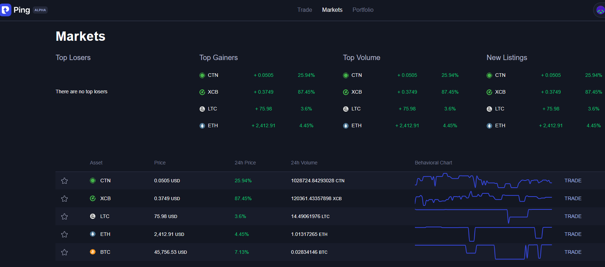605x267 pixels.
Task: Toggle the favorite star for BTC
Action: point(64,252)
